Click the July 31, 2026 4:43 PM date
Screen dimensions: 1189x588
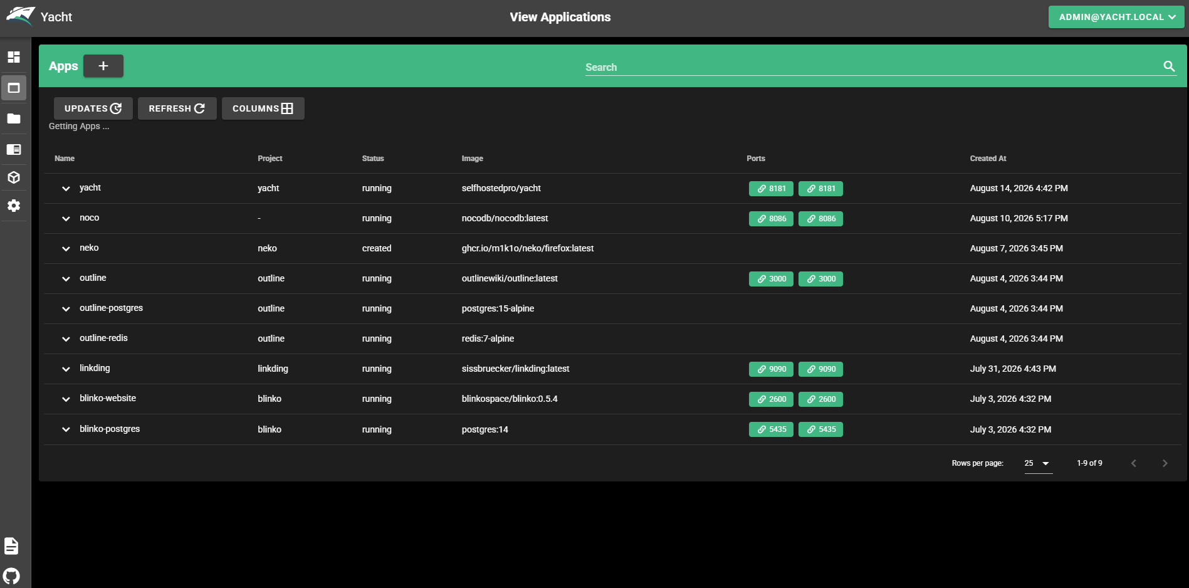tap(1013, 369)
